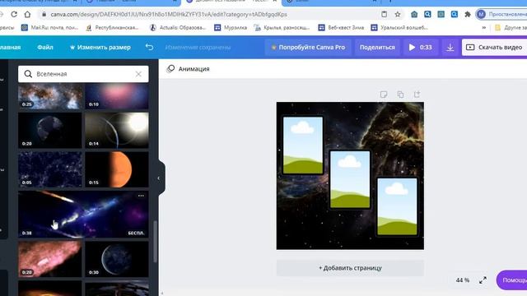
Task: Click the browser reload icon
Action: point(14,15)
